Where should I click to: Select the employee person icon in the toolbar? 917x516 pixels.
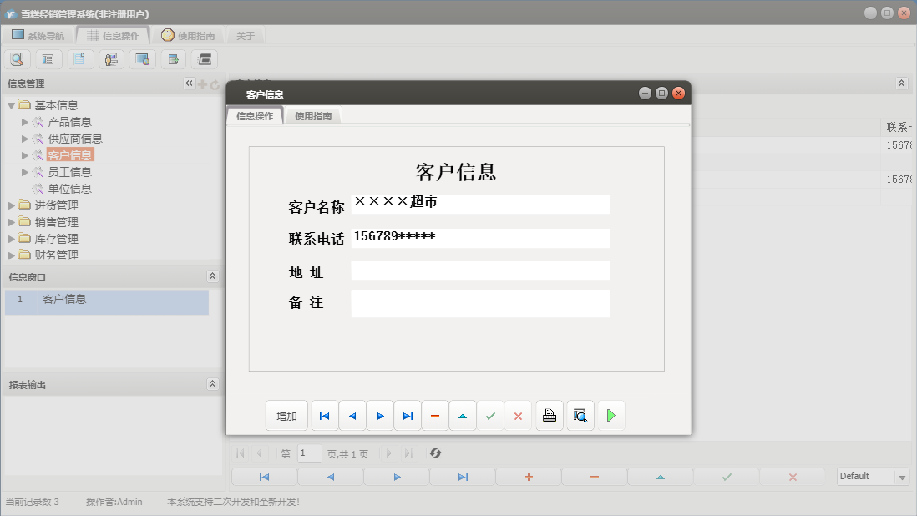click(111, 59)
